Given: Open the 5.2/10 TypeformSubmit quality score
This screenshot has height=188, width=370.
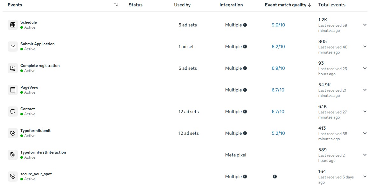Looking at the screenshot, I should pos(278,133).
